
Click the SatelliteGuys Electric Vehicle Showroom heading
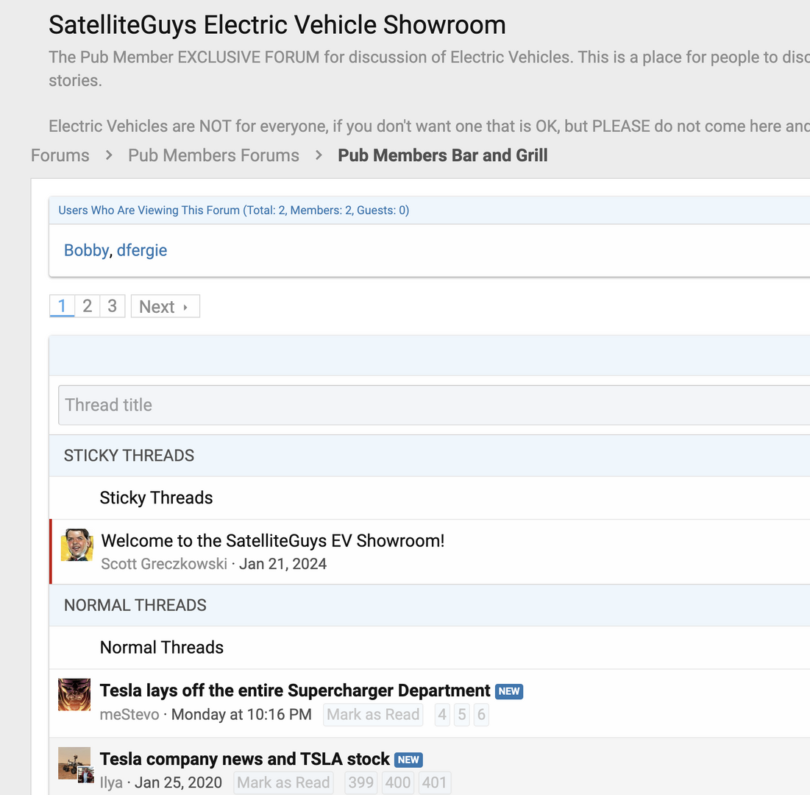point(277,25)
